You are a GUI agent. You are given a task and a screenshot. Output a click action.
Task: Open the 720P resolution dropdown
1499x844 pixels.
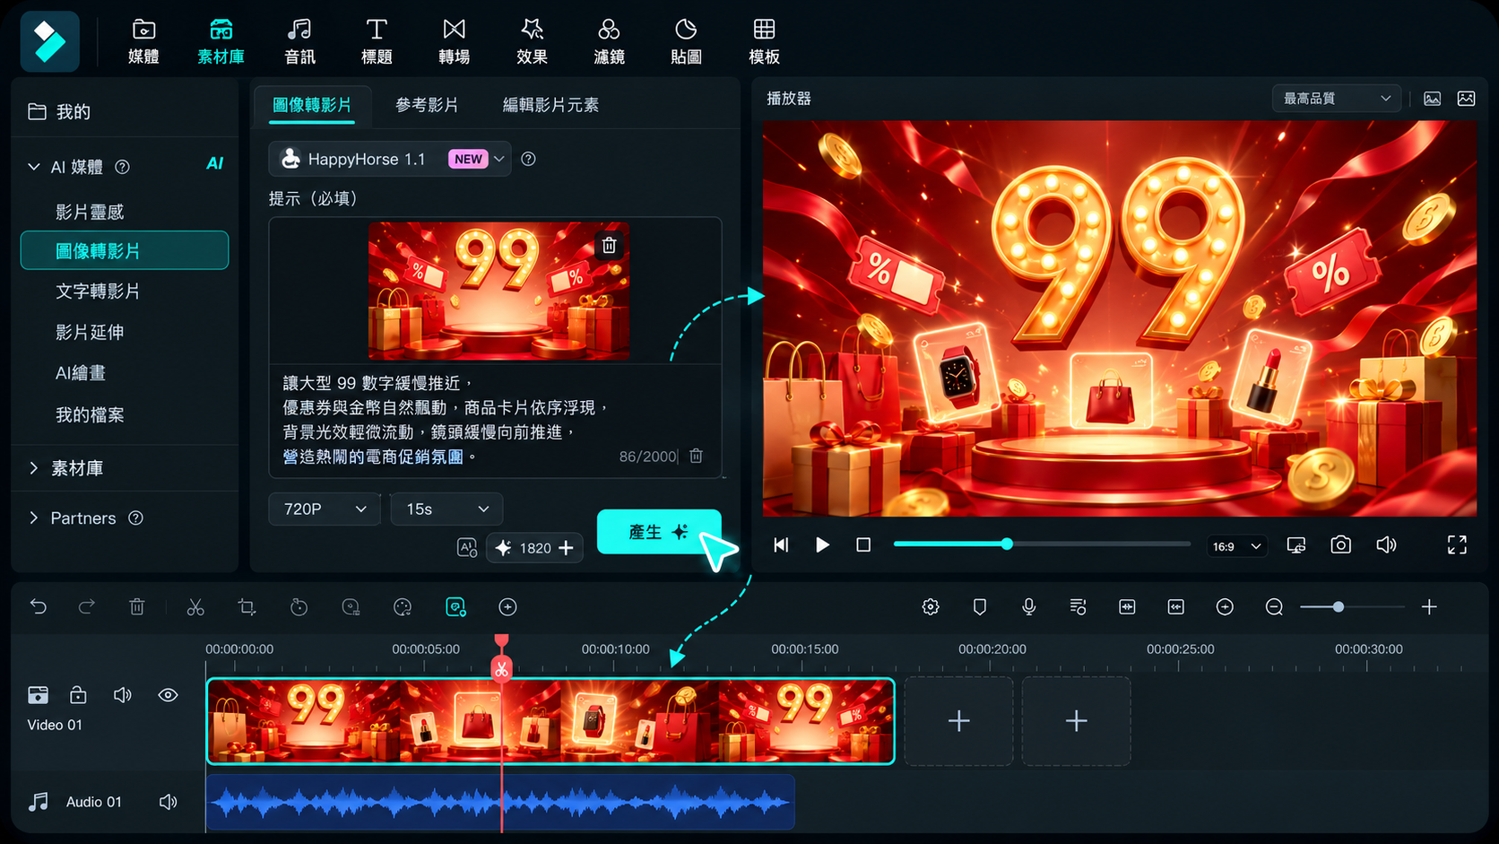click(324, 509)
